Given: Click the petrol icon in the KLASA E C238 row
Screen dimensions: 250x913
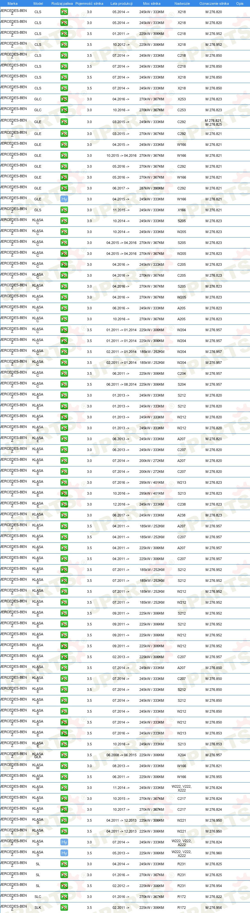Looking at the screenshot, I should (x=64, y=504).
